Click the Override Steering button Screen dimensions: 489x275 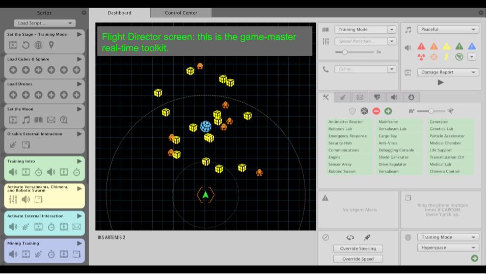tap(358, 249)
